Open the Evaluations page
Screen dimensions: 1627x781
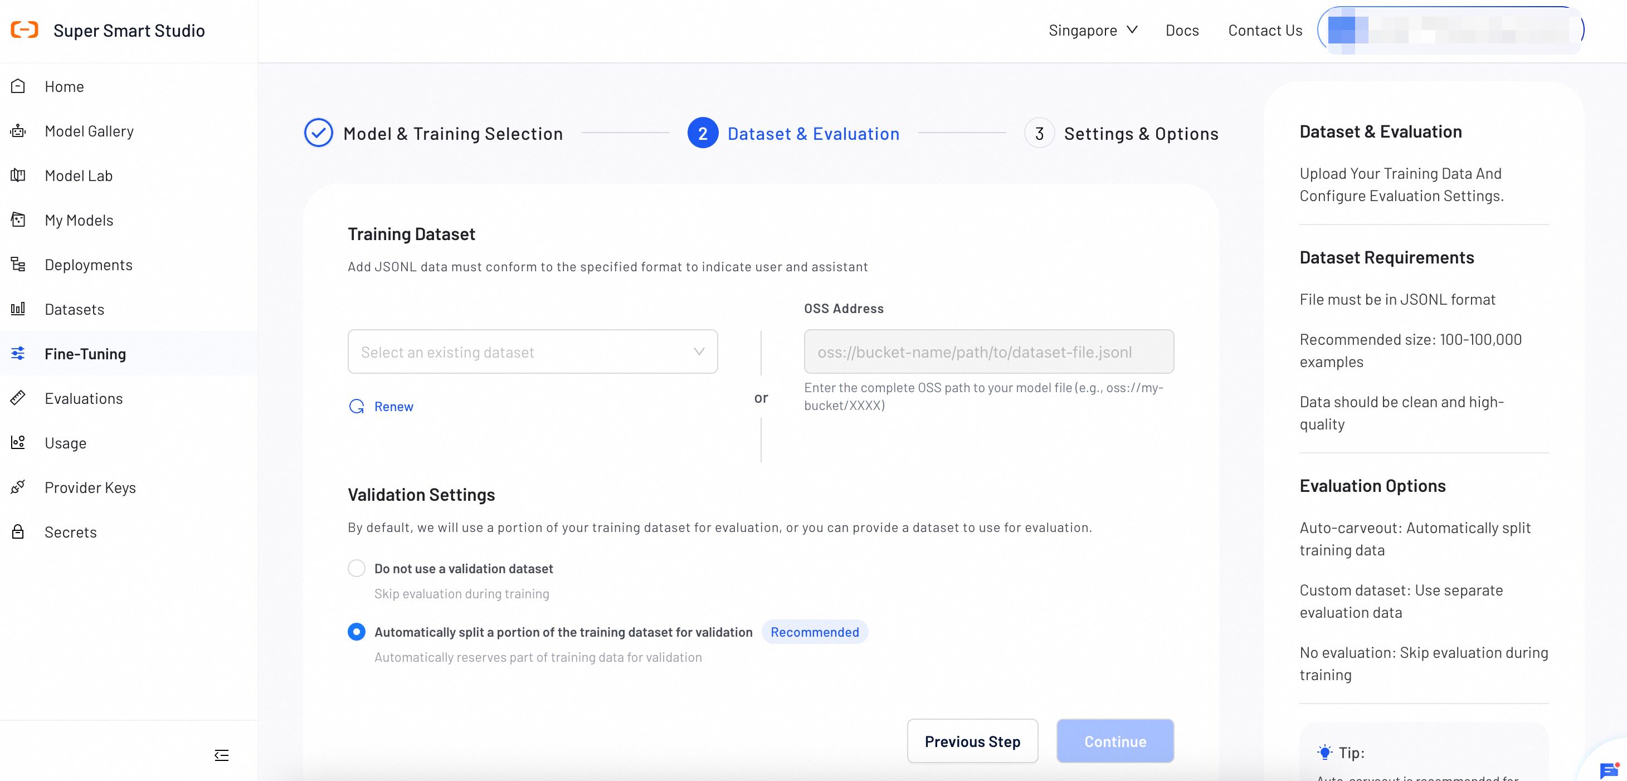[x=129, y=398]
